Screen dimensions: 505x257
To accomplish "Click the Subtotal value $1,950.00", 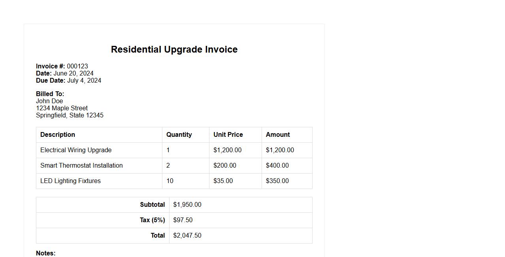I will (x=187, y=205).
